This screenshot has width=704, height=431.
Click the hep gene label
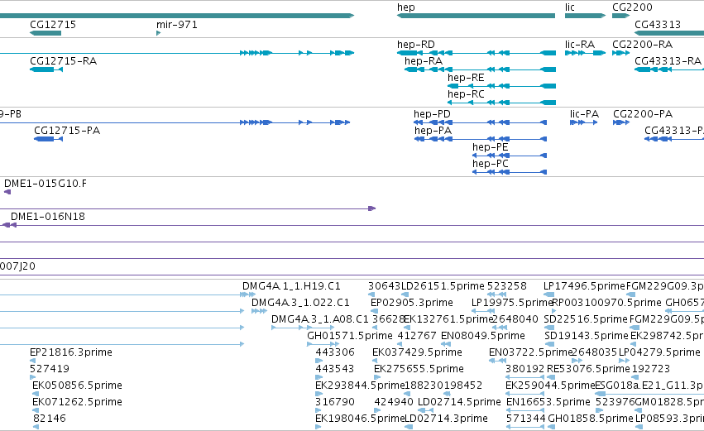tap(406, 7)
